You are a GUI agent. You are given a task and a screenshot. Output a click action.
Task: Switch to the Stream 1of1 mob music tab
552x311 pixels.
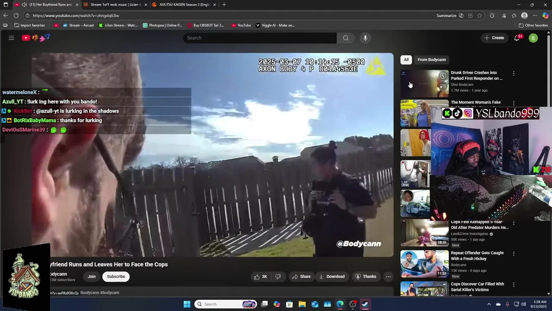pos(115,5)
